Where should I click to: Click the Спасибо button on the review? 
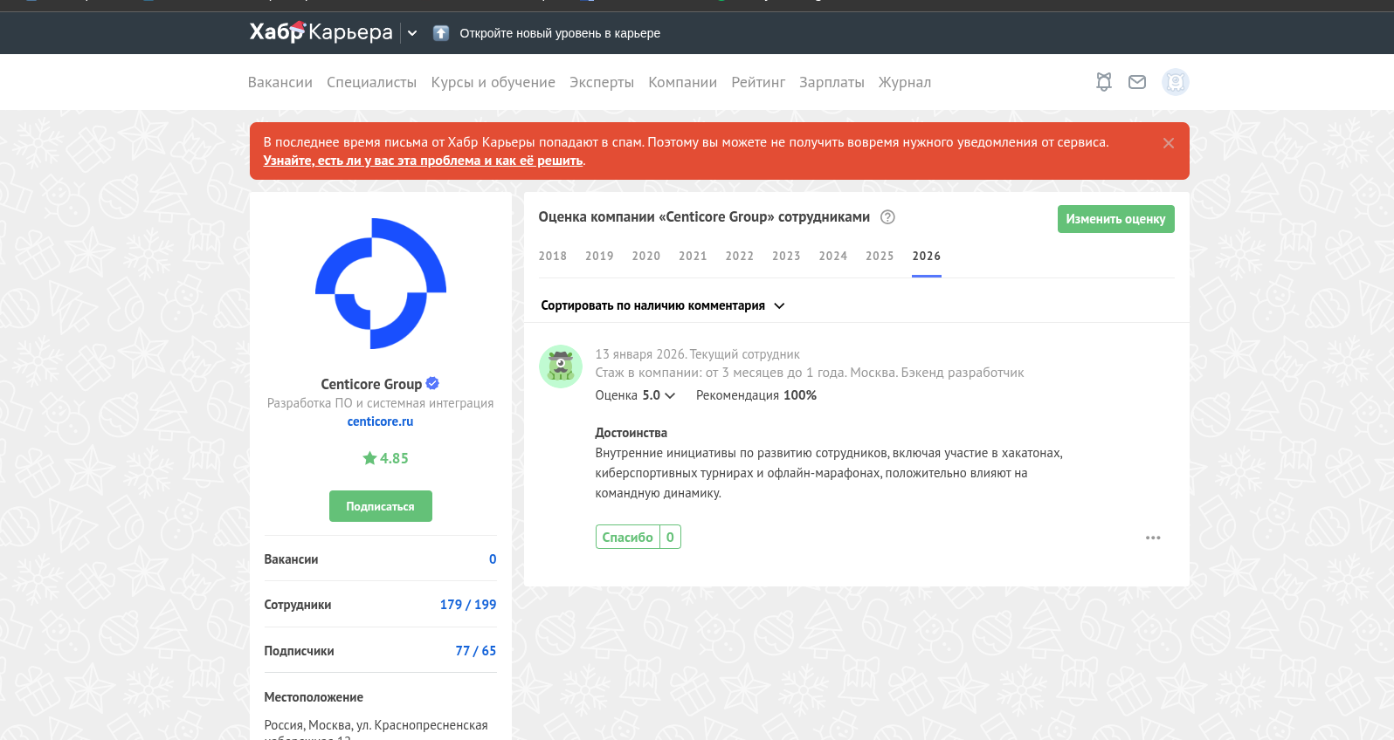(x=628, y=537)
